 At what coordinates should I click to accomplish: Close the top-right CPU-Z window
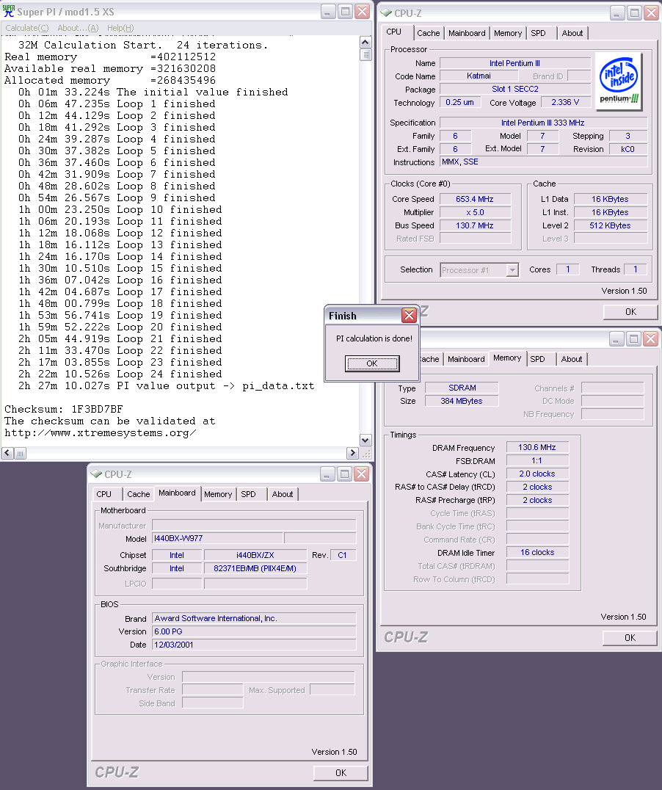tap(652, 13)
